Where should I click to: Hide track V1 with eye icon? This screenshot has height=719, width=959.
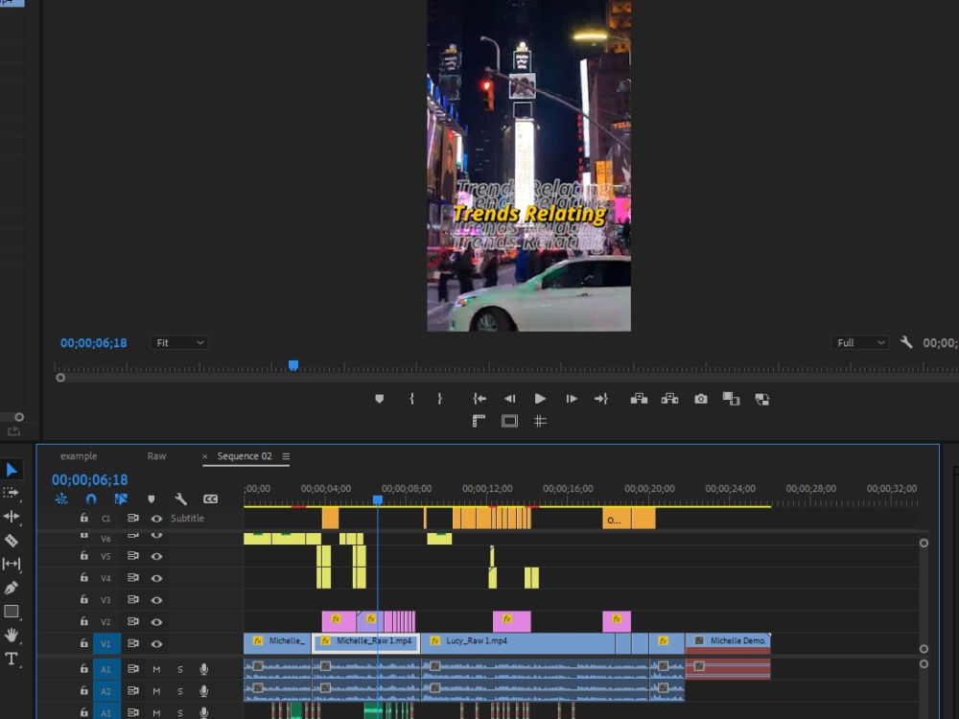point(156,644)
